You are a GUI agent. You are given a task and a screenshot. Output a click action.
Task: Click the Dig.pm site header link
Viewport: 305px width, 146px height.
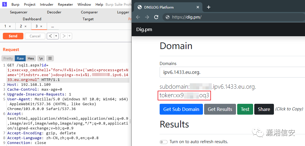click(x=144, y=30)
